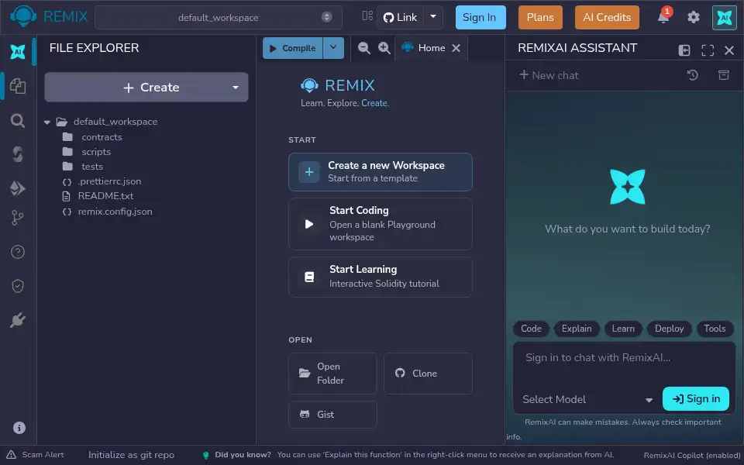Click Create a new Workspace card
Viewport: 744px width, 465px height.
pyautogui.click(x=380, y=172)
